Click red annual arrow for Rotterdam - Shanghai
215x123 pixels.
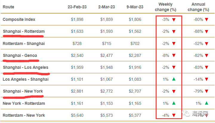pyautogui.click(x=206, y=43)
